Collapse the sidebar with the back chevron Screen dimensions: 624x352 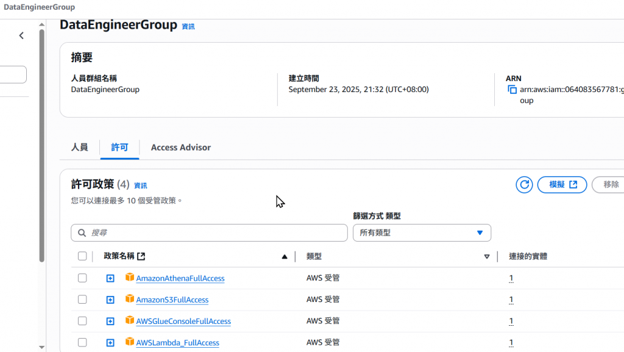tap(21, 35)
